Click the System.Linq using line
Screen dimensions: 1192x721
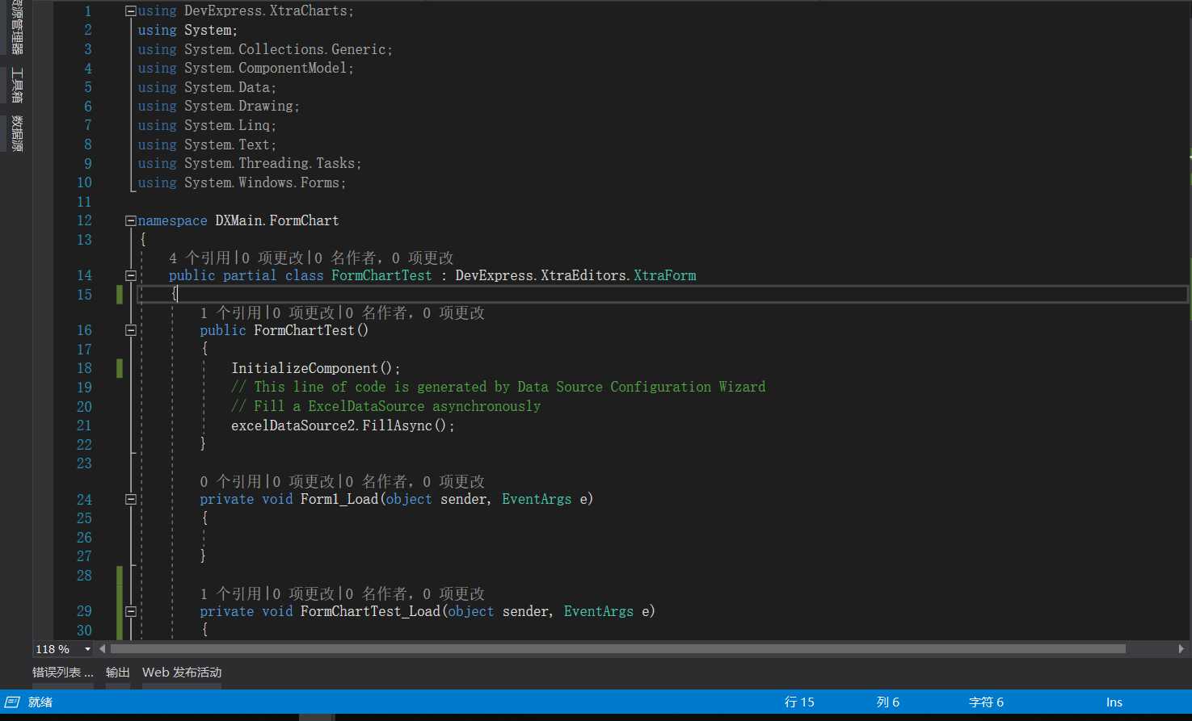[x=207, y=125]
